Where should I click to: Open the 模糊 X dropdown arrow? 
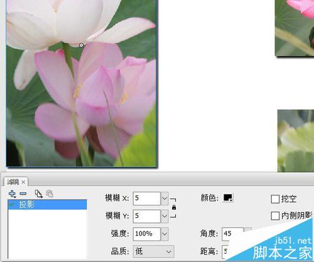point(165,198)
